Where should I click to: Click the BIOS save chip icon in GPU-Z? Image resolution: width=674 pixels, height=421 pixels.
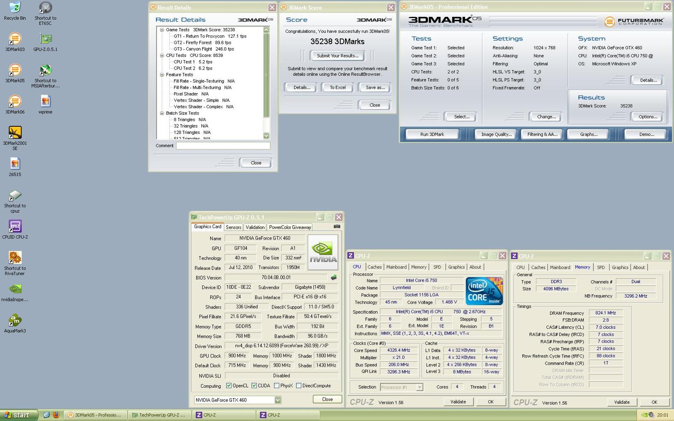[334, 277]
